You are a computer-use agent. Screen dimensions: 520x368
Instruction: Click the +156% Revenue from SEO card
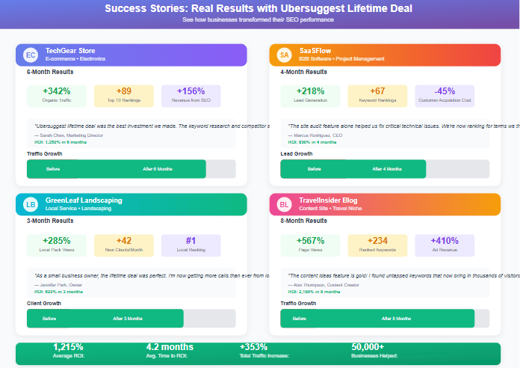[x=191, y=96]
